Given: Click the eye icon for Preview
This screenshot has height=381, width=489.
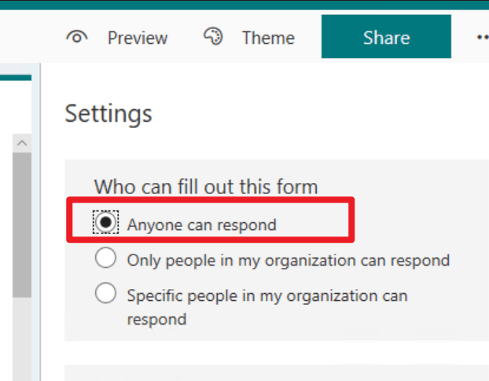Looking at the screenshot, I should point(77,38).
